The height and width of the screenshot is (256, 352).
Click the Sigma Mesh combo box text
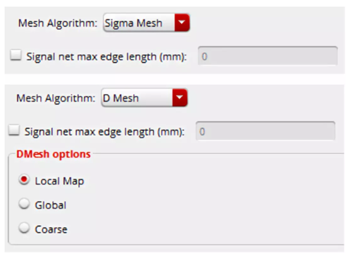coord(133,23)
